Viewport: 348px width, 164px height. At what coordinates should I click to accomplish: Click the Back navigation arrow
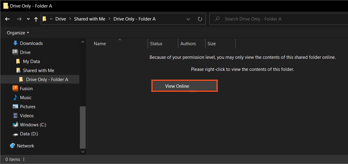pyautogui.click(x=8, y=19)
